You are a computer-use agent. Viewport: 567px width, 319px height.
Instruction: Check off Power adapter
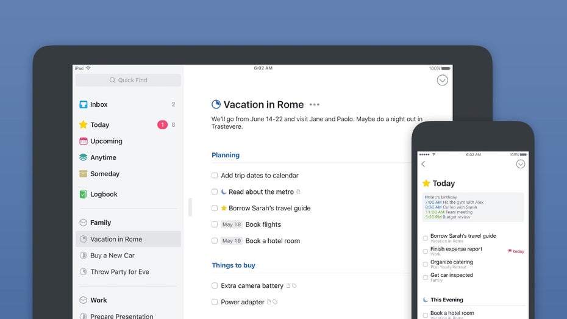pos(215,302)
